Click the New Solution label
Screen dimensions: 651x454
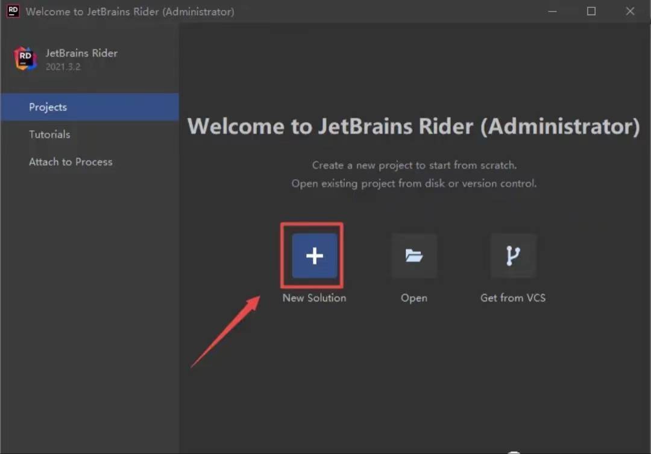click(x=314, y=298)
